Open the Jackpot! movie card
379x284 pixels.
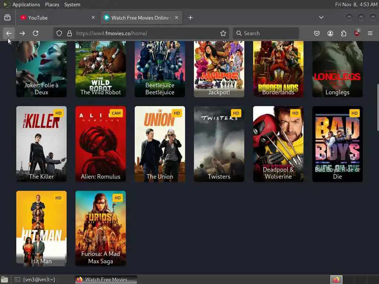pos(219,69)
